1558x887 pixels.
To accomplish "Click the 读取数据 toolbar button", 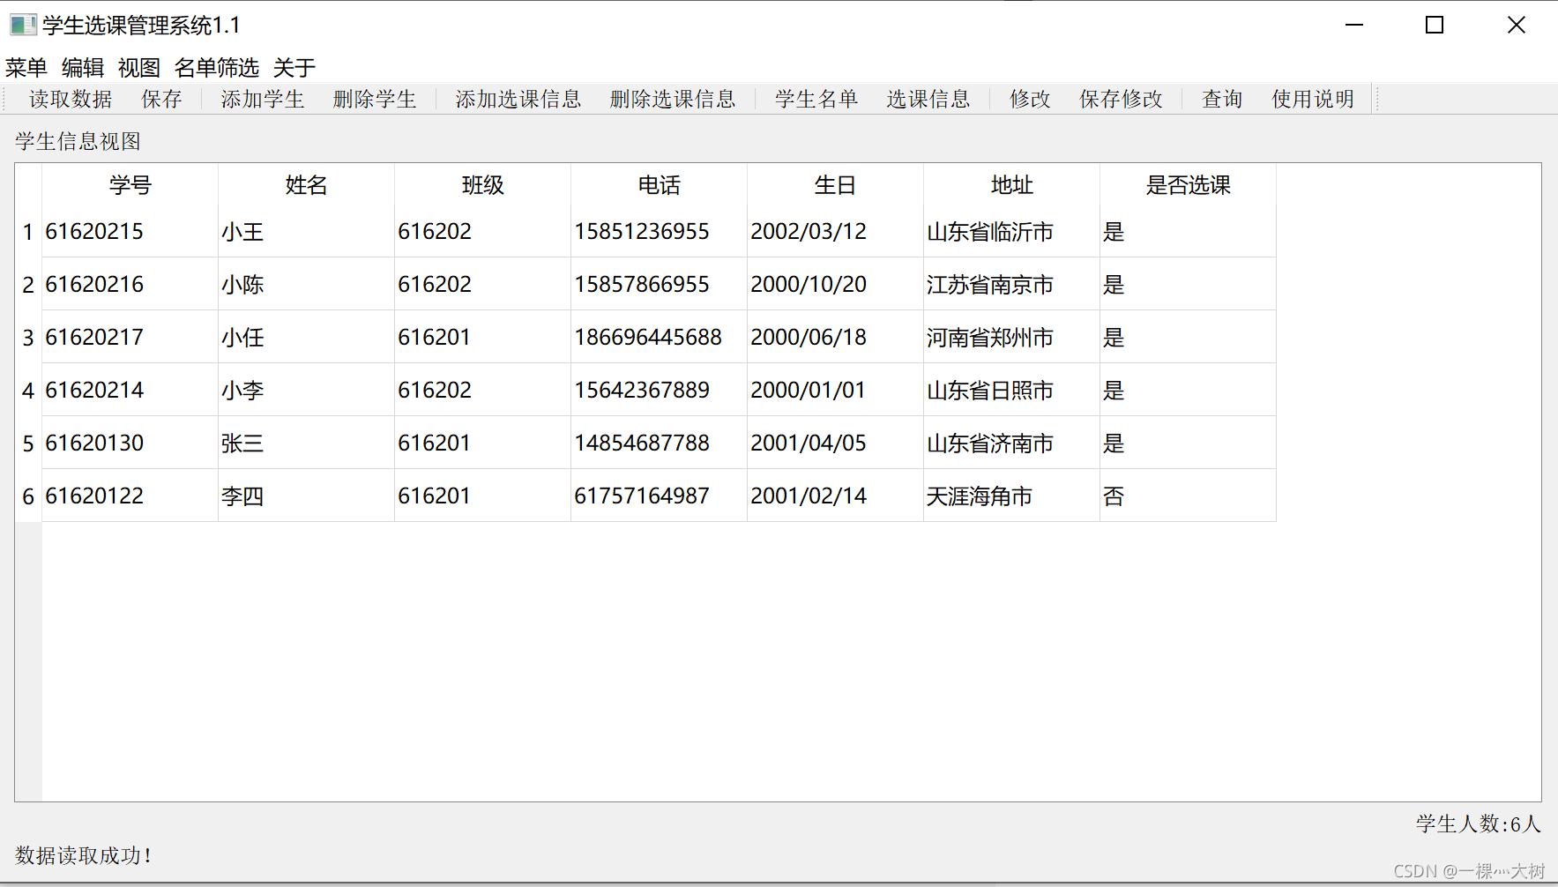I will 71,99.
